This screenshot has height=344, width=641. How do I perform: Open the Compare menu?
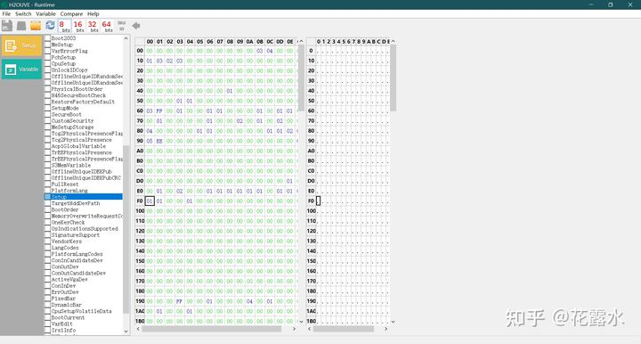coord(71,13)
